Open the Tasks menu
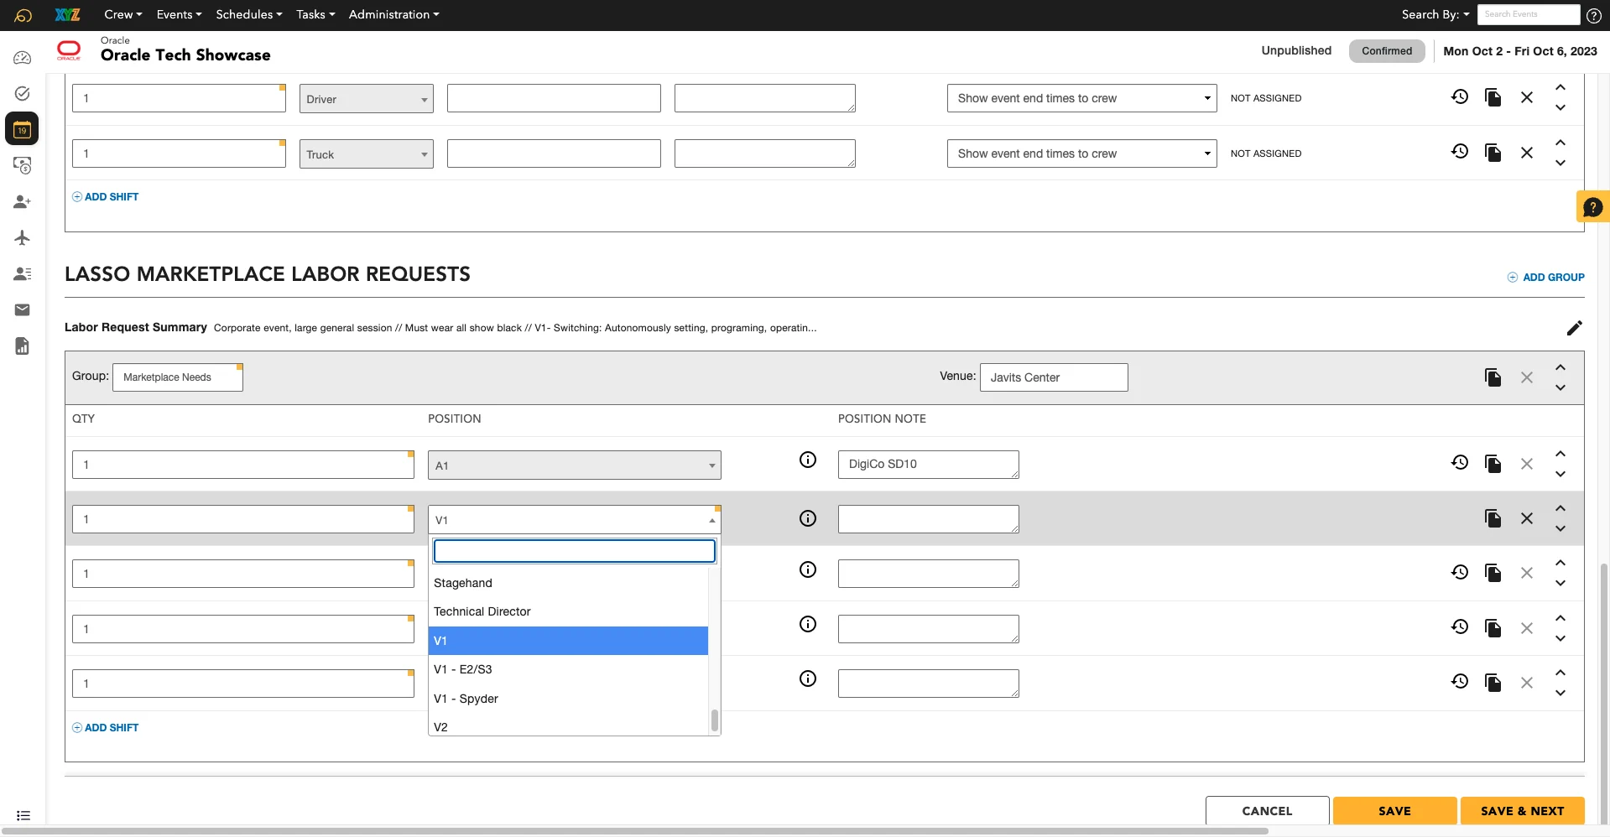 [315, 14]
